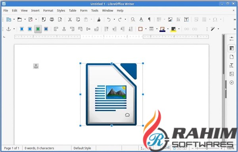Toggle Print Preview icon
238x152 pixels.
tap(60, 19)
